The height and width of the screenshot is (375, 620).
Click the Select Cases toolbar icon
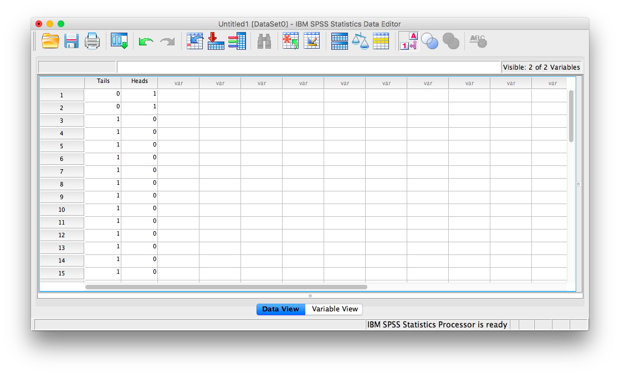[381, 41]
